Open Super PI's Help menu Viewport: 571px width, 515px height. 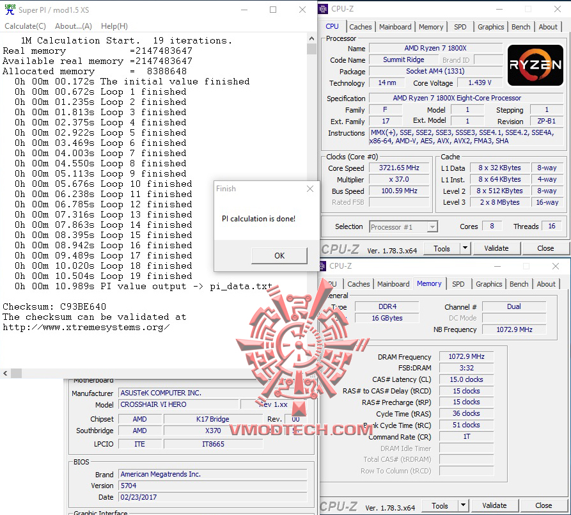click(114, 26)
